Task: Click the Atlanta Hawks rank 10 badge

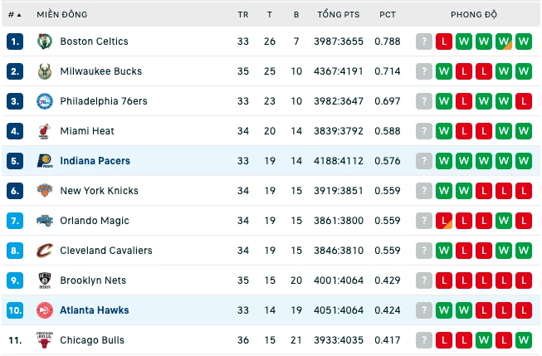Action: (x=15, y=310)
